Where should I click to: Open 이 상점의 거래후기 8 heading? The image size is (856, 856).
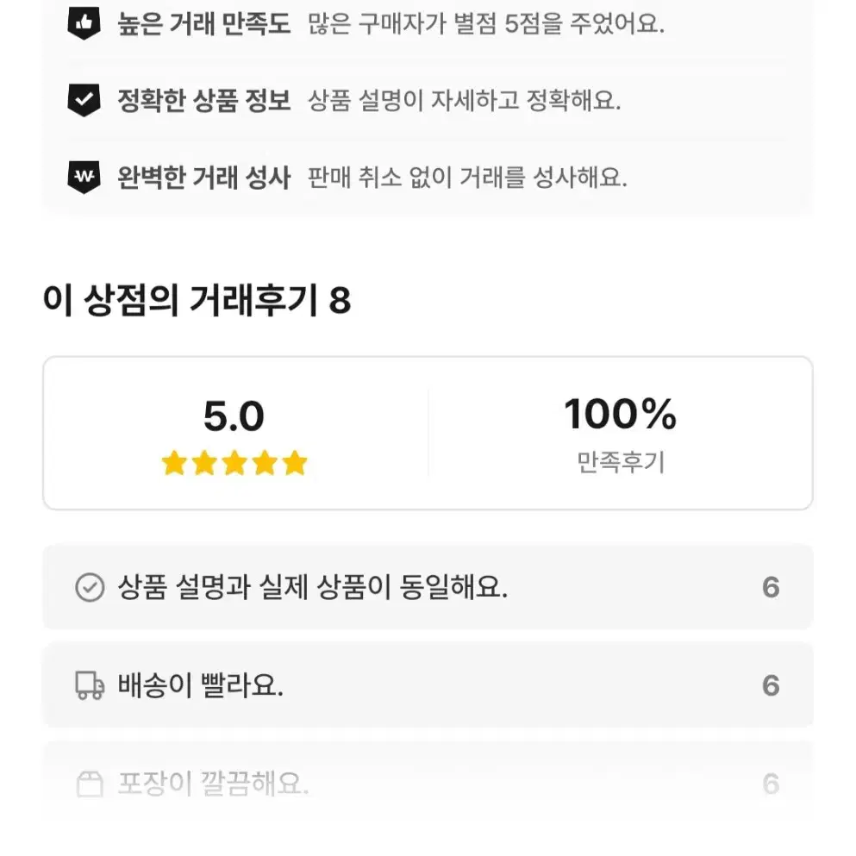coord(197,300)
